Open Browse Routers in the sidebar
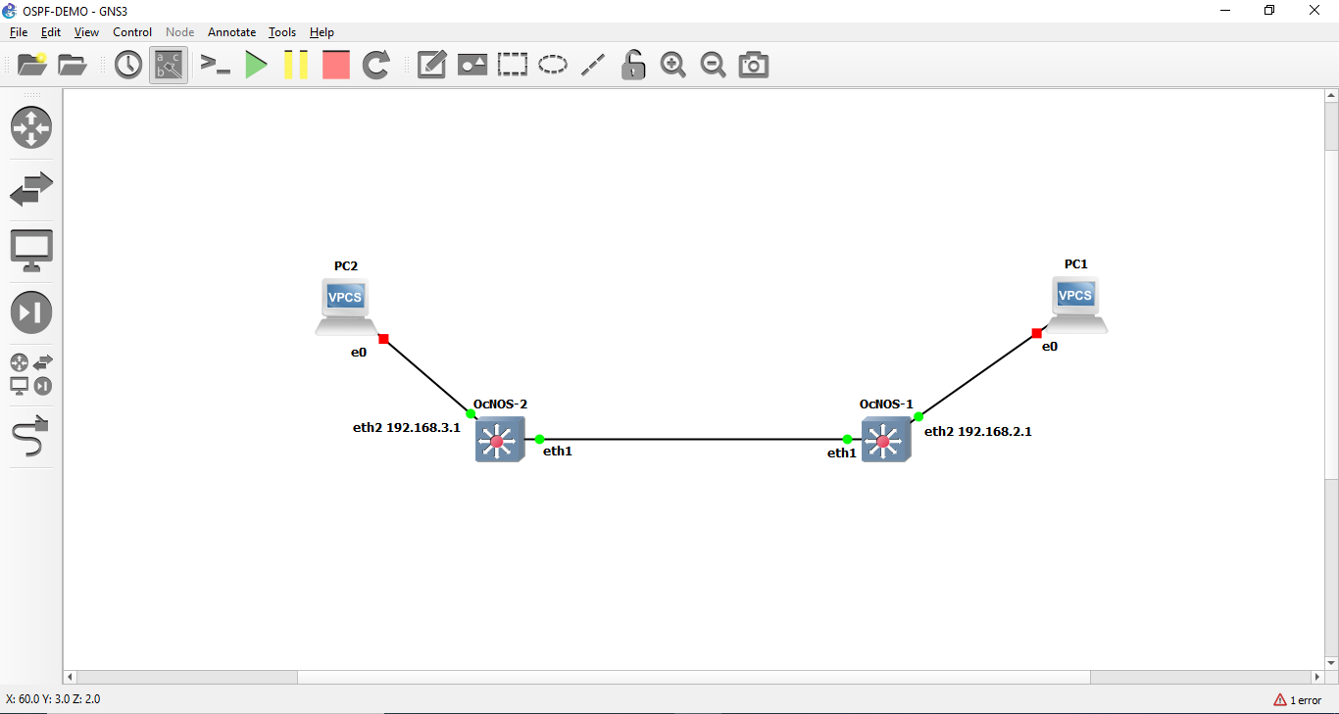 coord(31,128)
